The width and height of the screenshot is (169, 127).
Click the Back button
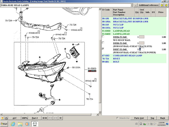[163, 118]
